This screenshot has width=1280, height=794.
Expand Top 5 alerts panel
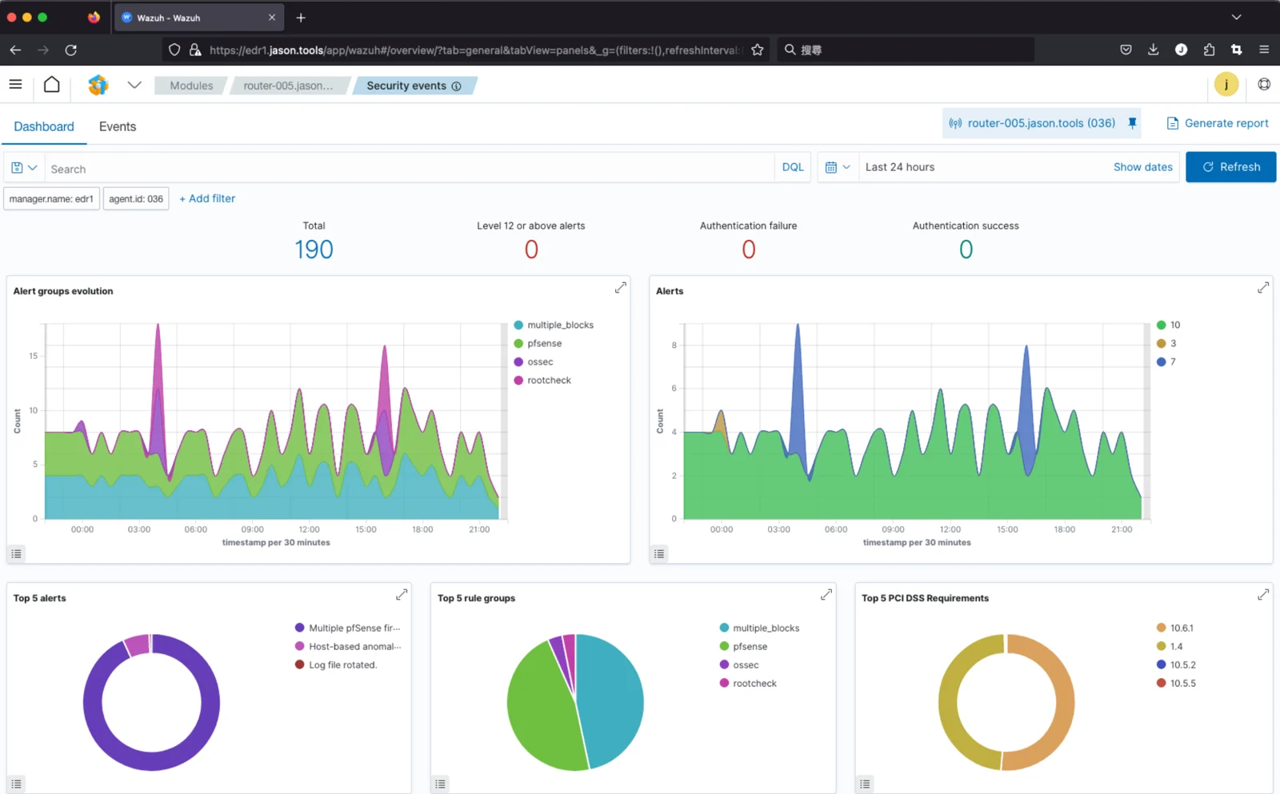[x=402, y=595]
